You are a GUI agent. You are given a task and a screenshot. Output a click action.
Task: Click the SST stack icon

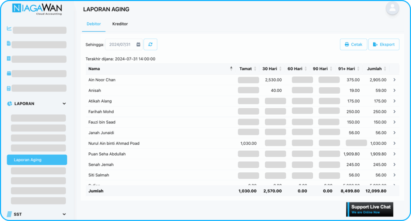coord(9,214)
